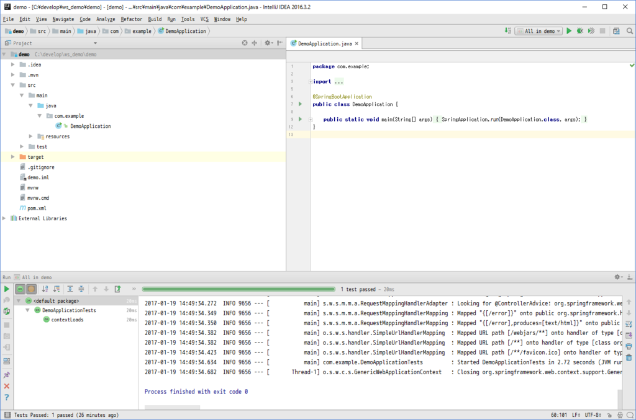Open Run panel gear settings

click(618, 277)
